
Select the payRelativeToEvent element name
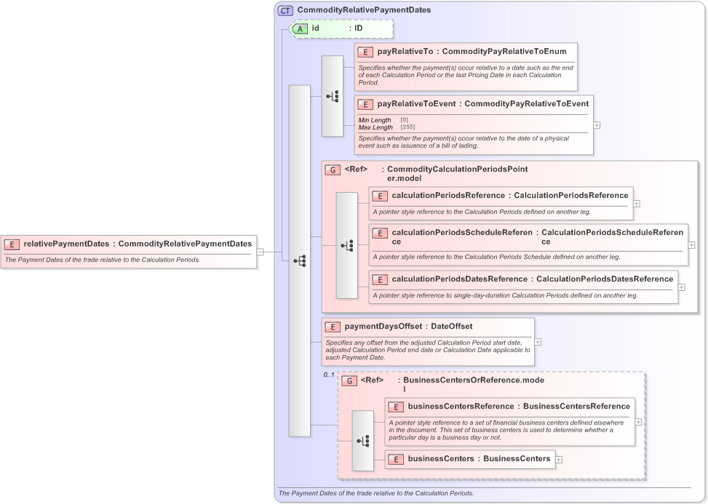pyautogui.click(x=416, y=104)
